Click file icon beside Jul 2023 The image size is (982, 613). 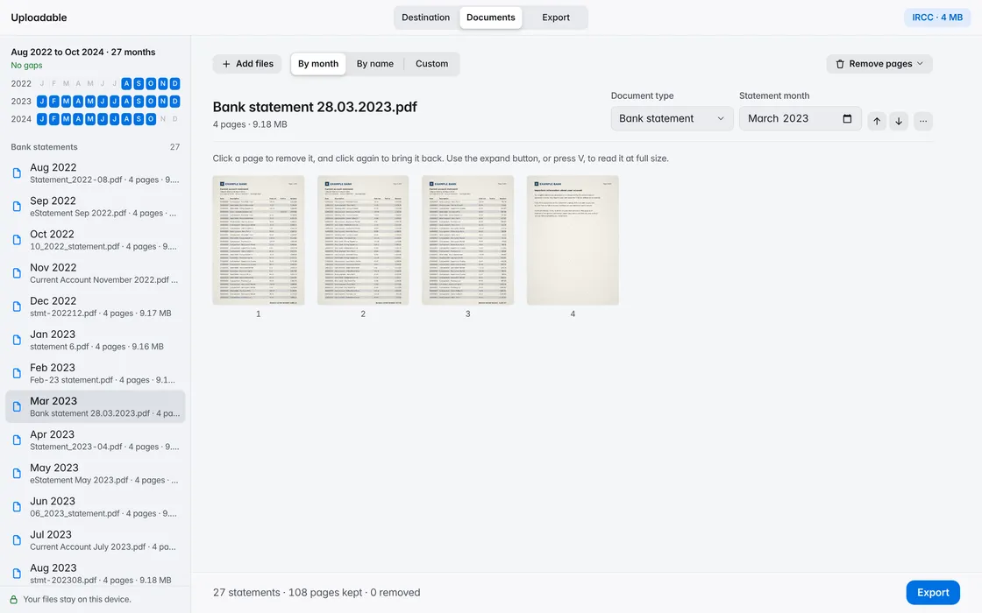coord(17,539)
